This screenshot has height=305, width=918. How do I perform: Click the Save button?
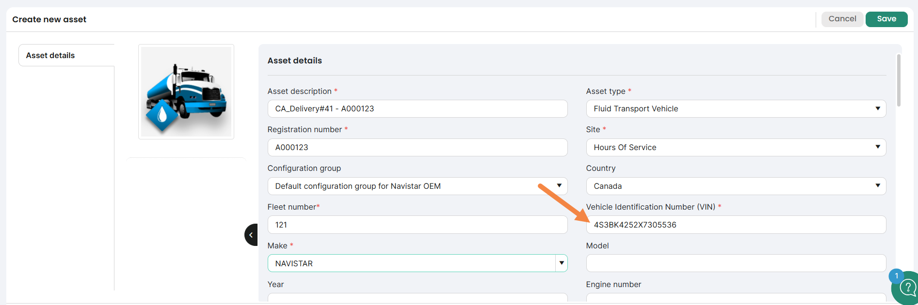pos(886,19)
